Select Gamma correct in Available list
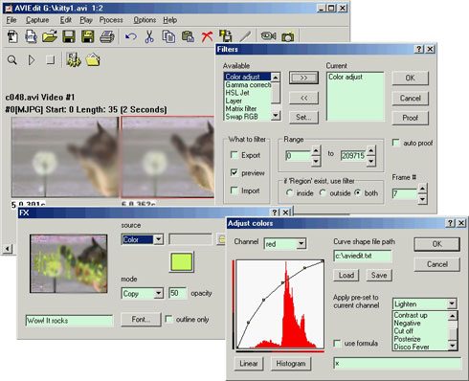The image size is (469, 381). (248, 85)
